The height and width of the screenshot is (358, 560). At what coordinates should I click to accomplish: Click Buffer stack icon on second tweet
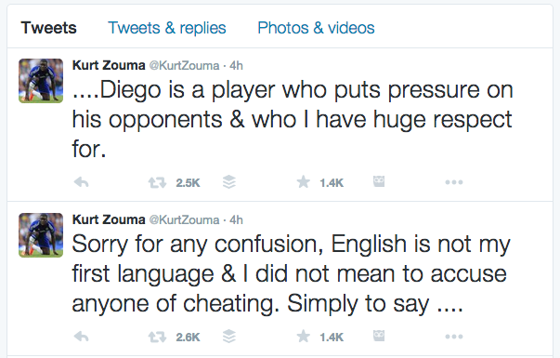click(x=229, y=337)
